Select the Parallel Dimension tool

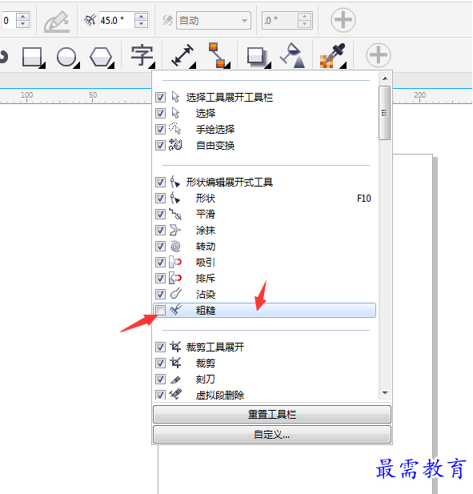coord(182,55)
